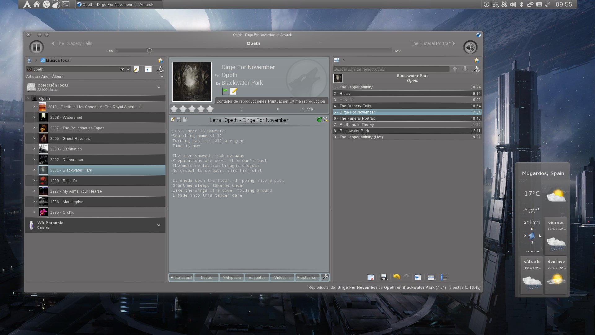
Task: Expand the 2001 - Blackwater Park album
Action: (34, 170)
